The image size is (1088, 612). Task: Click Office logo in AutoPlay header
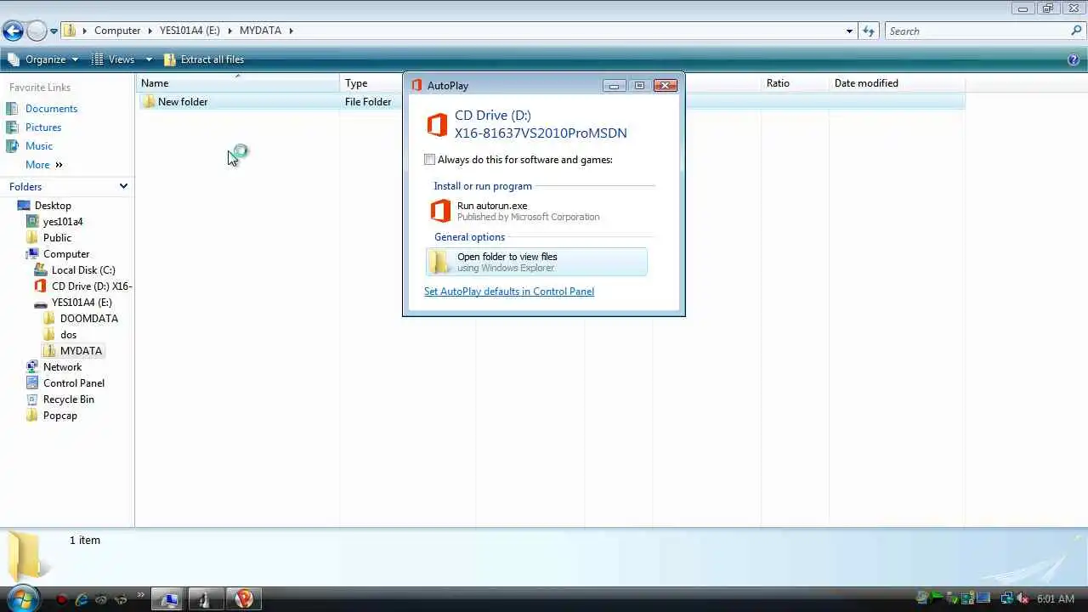(x=437, y=124)
